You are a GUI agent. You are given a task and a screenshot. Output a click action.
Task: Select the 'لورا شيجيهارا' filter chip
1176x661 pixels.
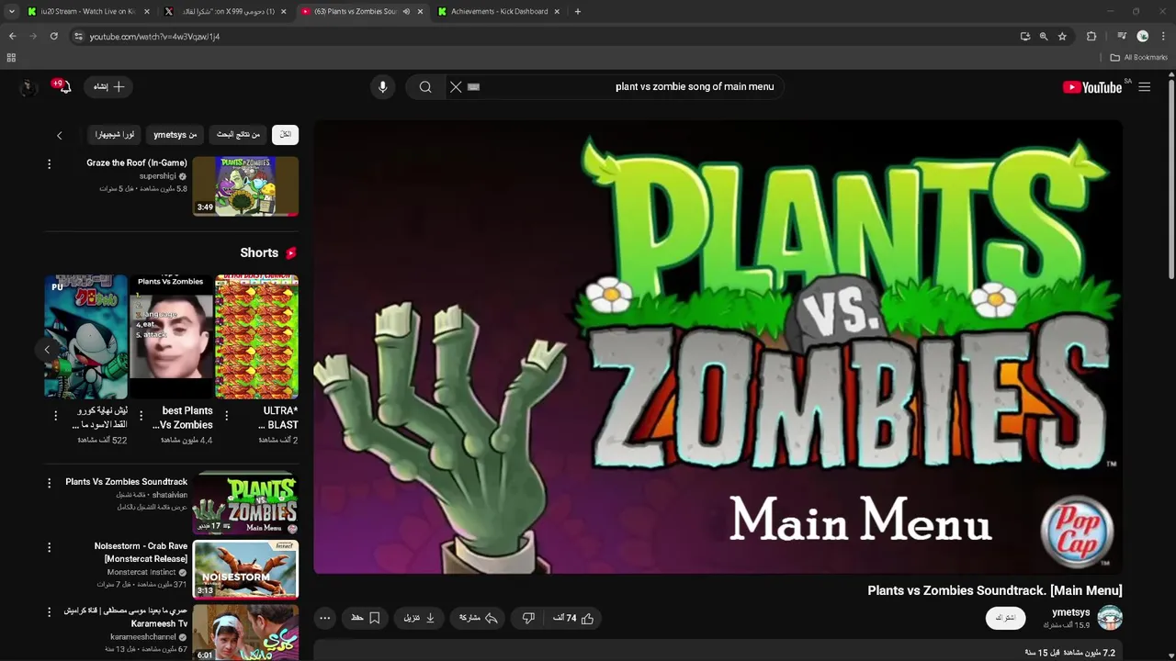(115, 134)
